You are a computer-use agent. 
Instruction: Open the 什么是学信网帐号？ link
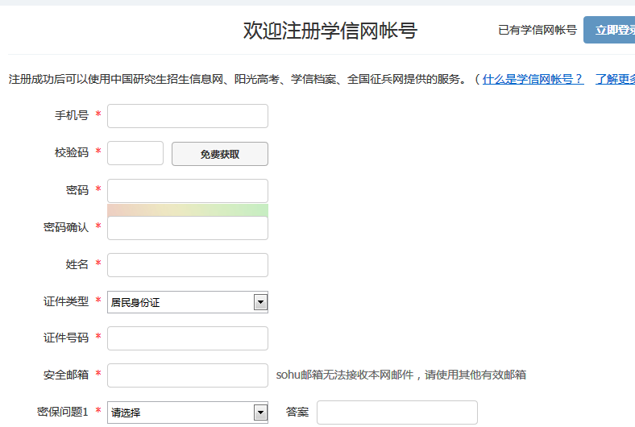coord(533,79)
